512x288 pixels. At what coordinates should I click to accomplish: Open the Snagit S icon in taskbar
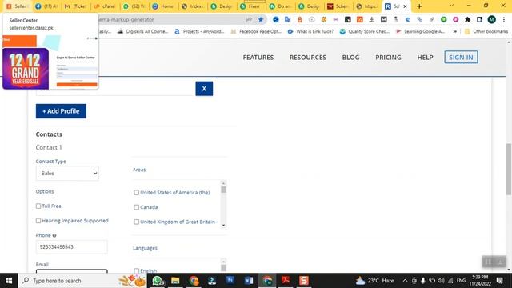(x=304, y=281)
